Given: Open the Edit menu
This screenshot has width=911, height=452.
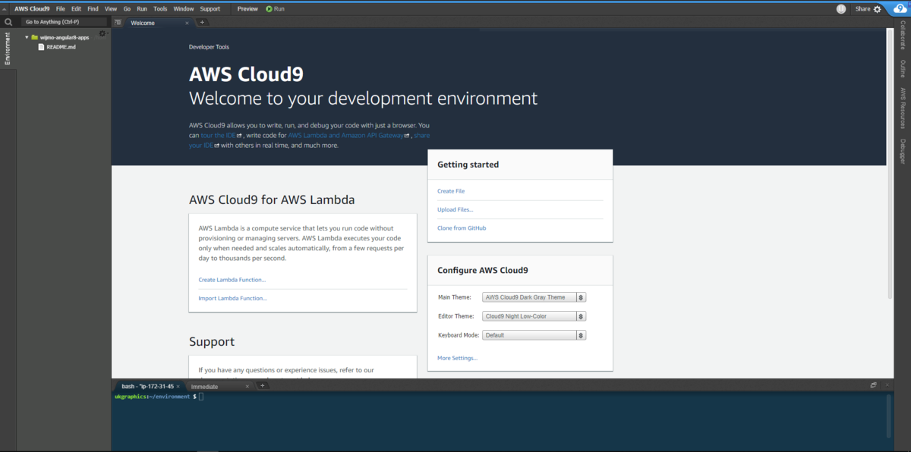Looking at the screenshot, I should (76, 9).
